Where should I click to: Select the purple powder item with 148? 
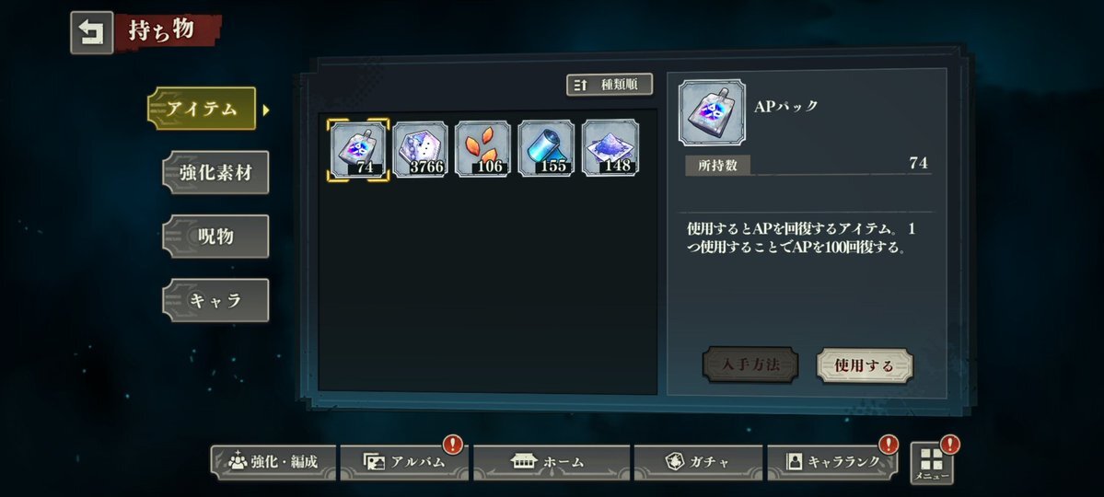610,148
